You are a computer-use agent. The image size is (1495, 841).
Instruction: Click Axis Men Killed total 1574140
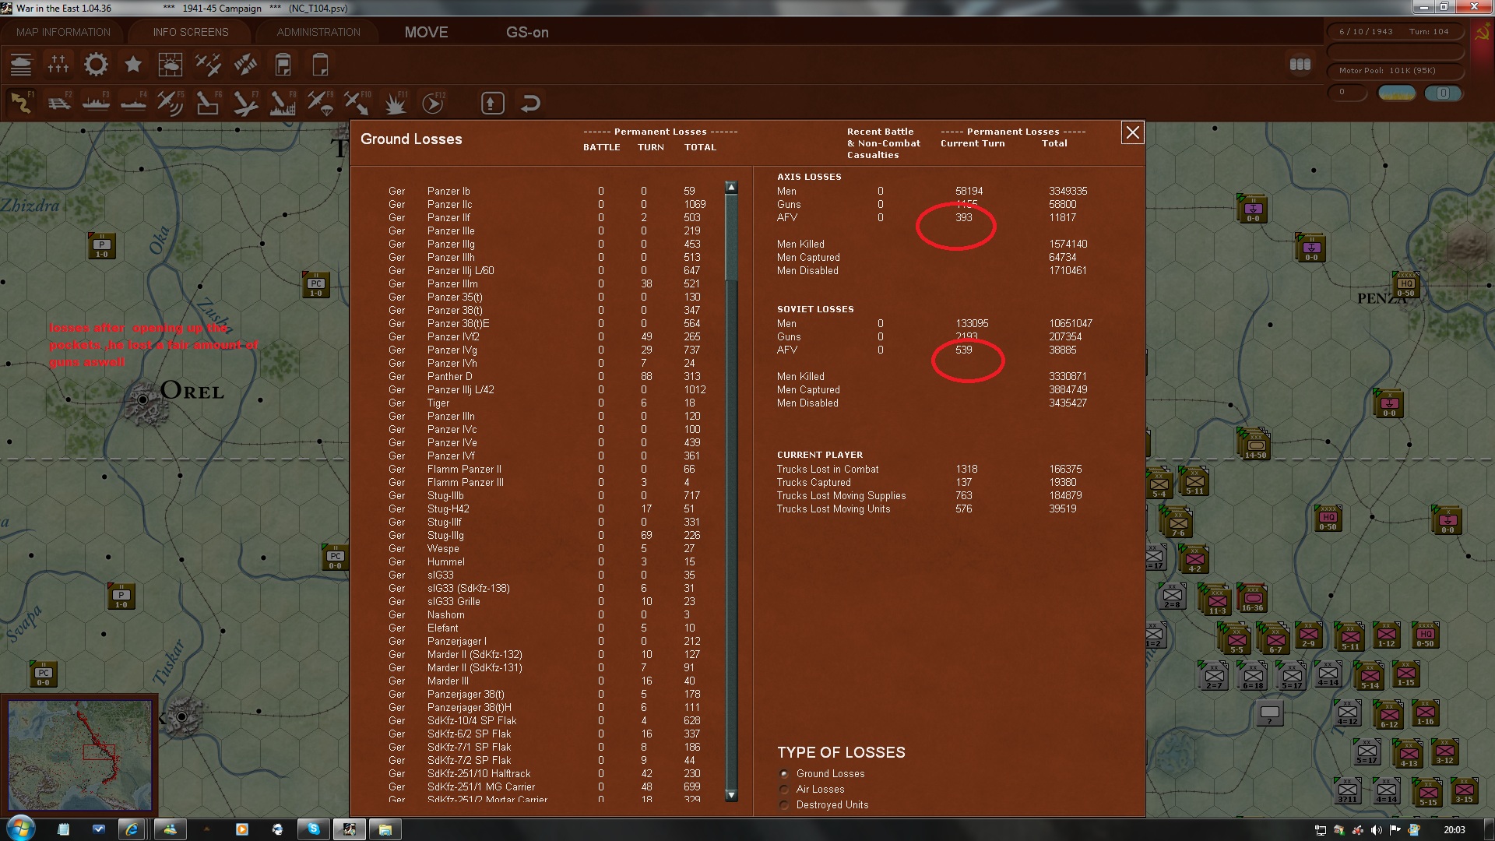click(x=1068, y=244)
